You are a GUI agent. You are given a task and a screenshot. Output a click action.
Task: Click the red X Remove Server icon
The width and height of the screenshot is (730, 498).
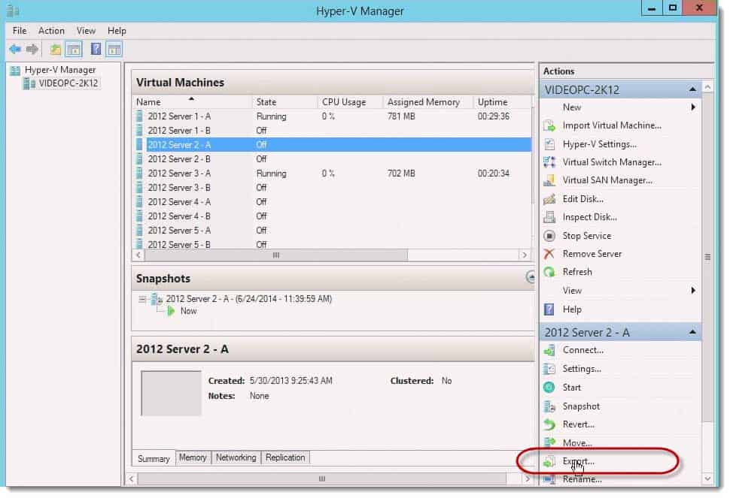[549, 254]
